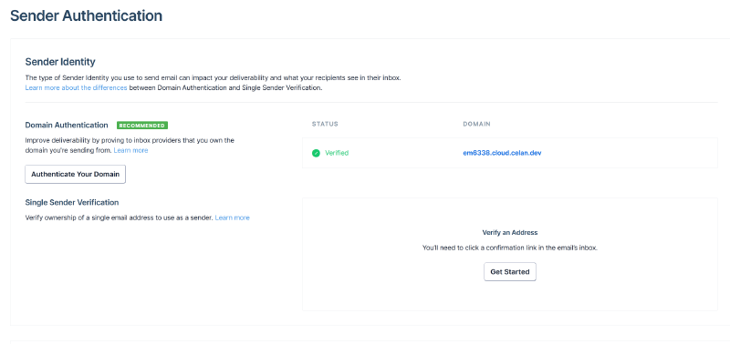Click the confirmation link instruction text

coord(510,248)
